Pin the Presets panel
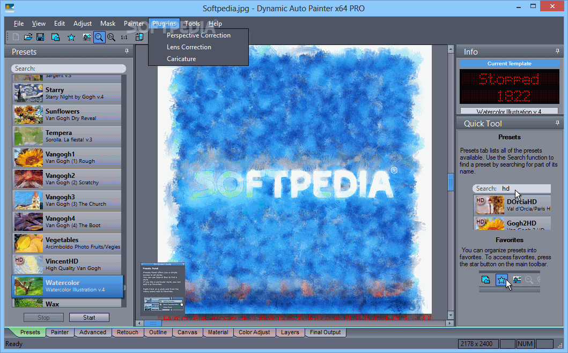 click(127, 51)
